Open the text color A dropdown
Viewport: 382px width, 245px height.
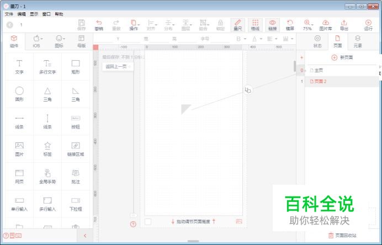coord(257,39)
